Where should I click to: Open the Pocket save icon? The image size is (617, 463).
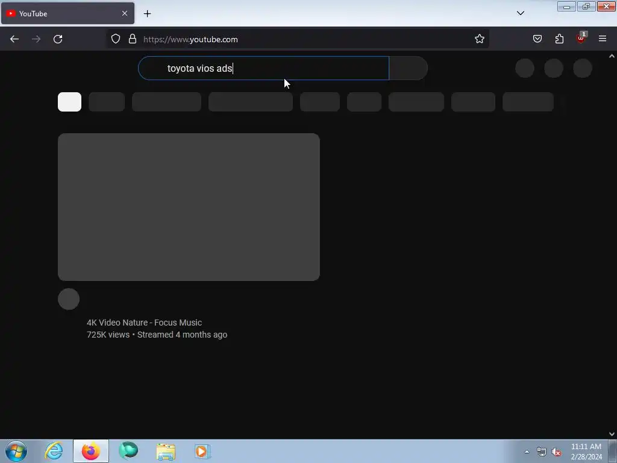(537, 39)
